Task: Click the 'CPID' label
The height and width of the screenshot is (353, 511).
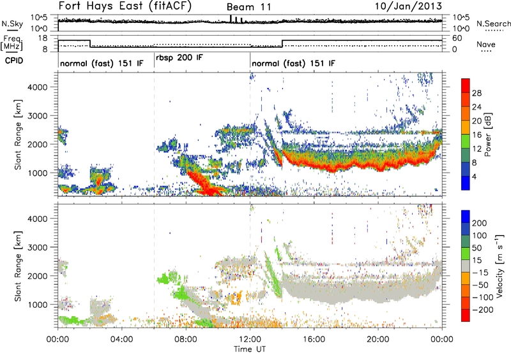Action: [14, 61]
